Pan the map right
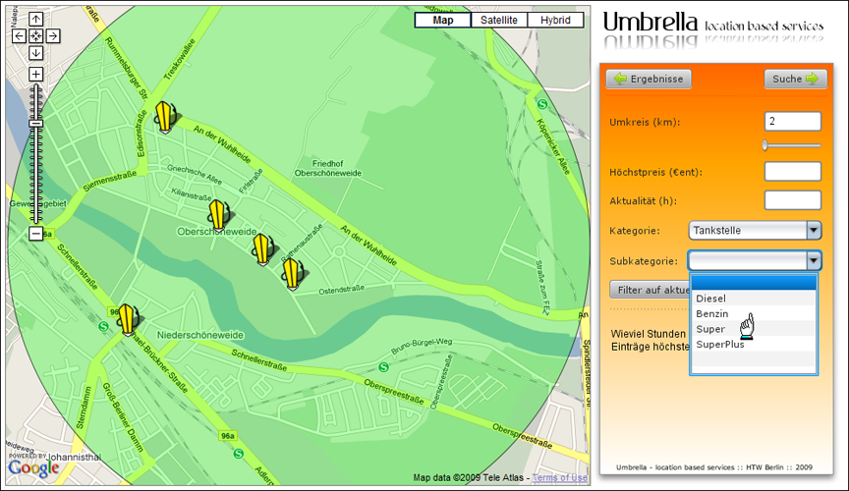 click(x=53, y=36)
